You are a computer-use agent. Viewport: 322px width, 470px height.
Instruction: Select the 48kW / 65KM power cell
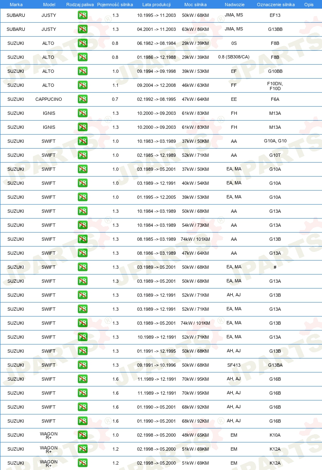(196, 435)
